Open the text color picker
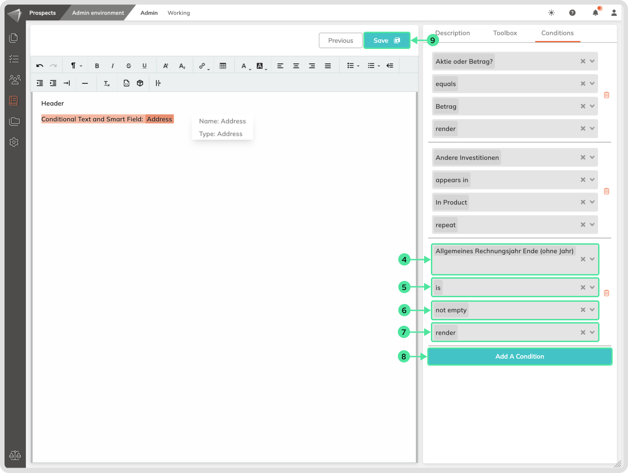The image size is (628, 473). (x=244, y=66)
